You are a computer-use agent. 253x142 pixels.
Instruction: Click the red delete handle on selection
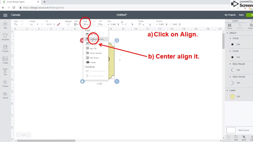(x=82, y=40)
